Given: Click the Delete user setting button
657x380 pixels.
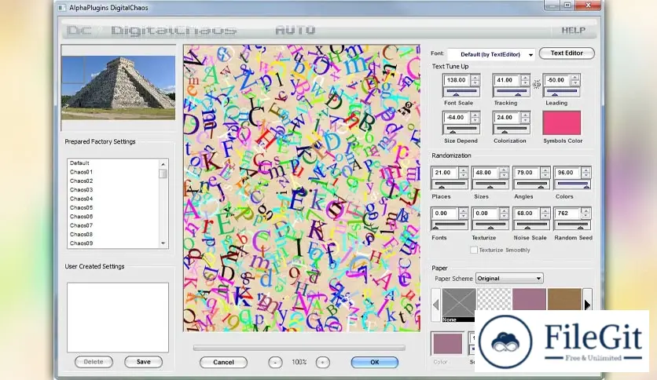Looking at the screenshot, I should [94, 362].
